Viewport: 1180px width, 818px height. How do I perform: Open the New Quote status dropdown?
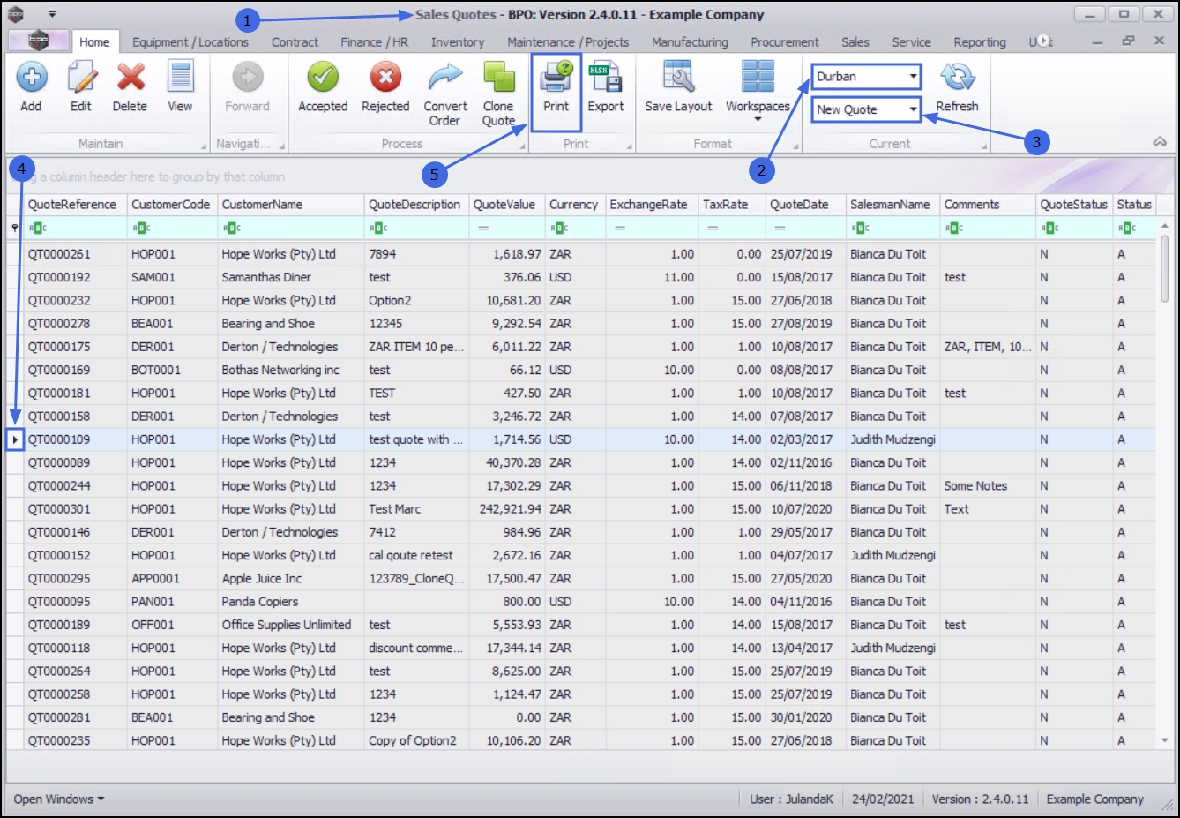[913, 109]
